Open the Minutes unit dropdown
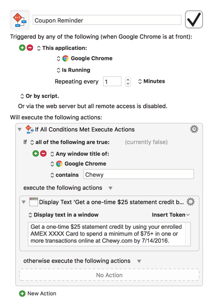 (x=151, y=81)
